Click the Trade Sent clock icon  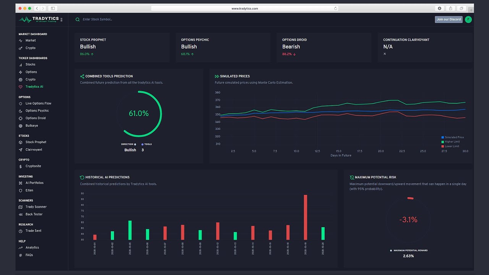(21, 231)
